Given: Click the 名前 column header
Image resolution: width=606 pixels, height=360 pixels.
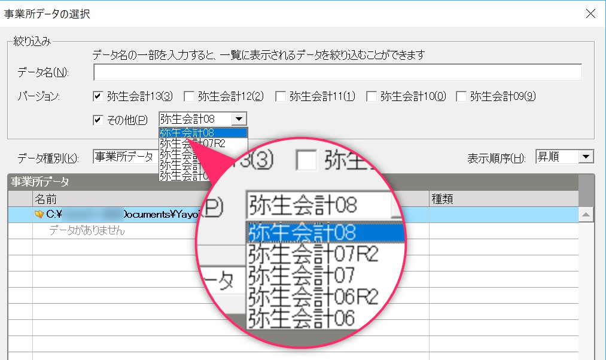Looking at the screenshot, I should [x=46, y=199].
